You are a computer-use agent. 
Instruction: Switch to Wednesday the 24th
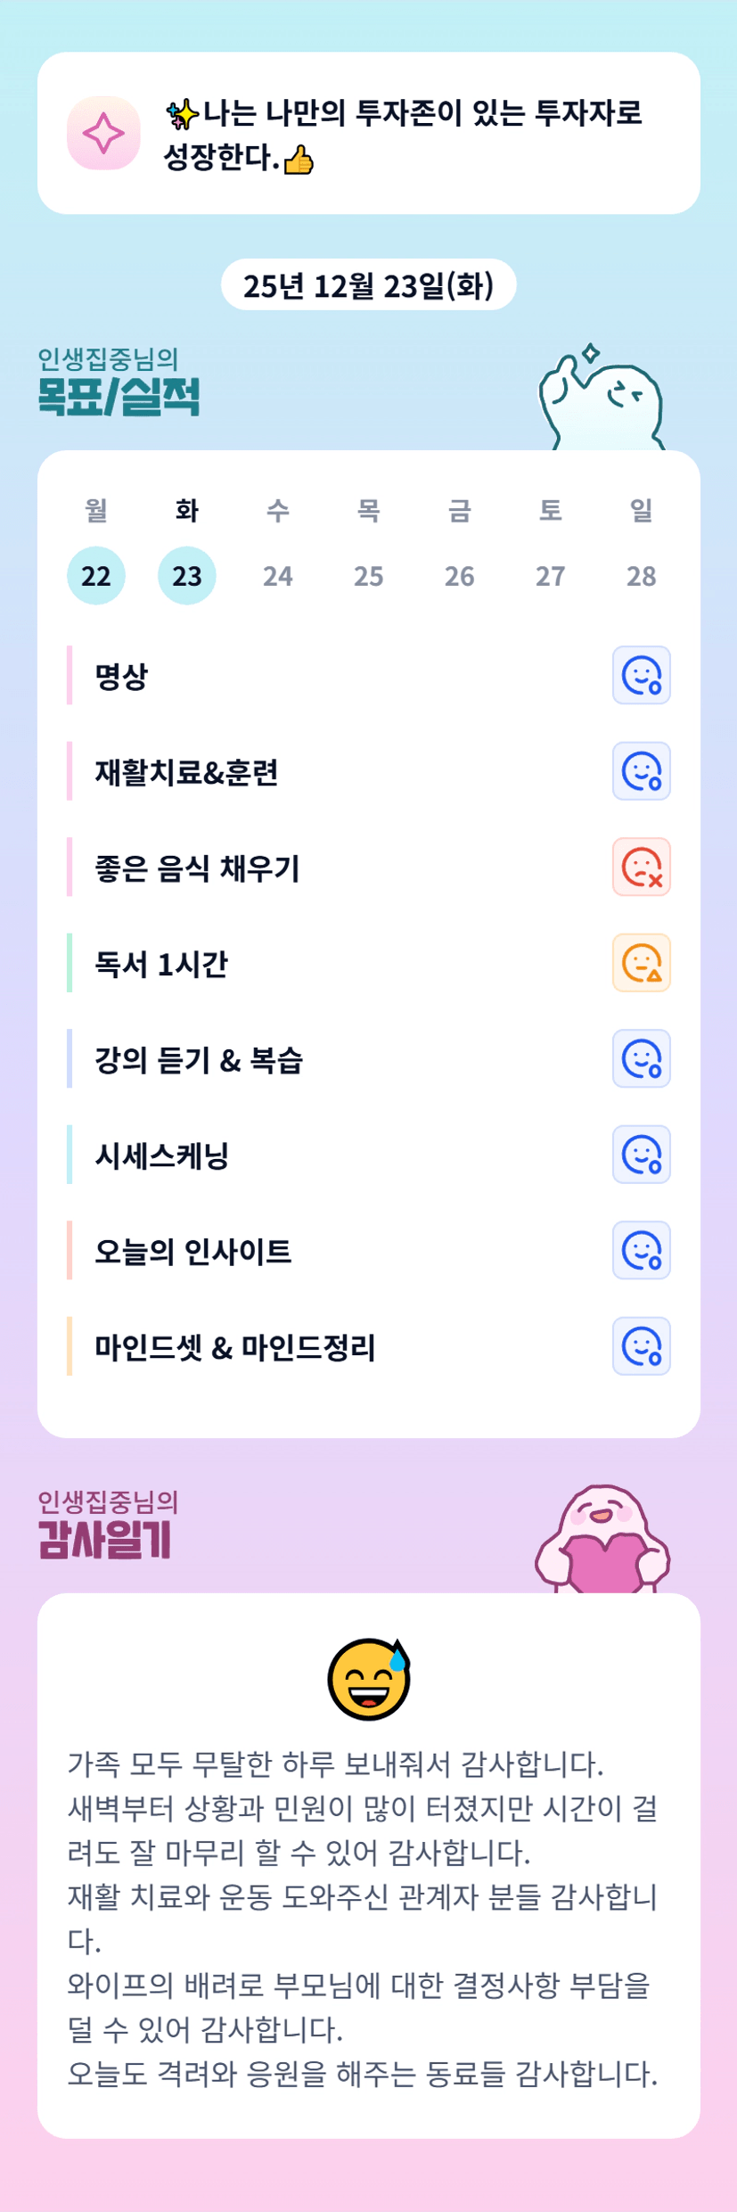278,576
